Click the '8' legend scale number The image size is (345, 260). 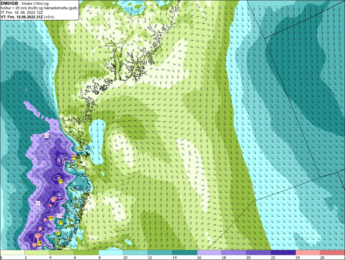pyautogui.click(x=100, y=258)
